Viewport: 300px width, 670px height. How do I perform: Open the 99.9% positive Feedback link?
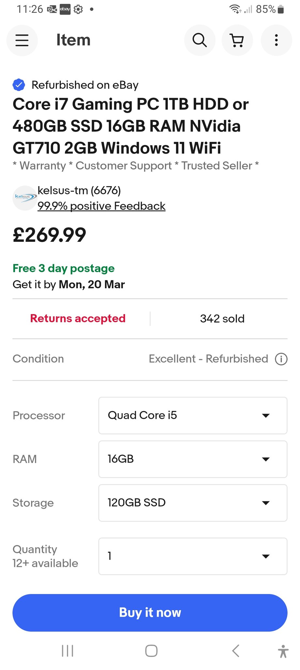pos(102,206)
